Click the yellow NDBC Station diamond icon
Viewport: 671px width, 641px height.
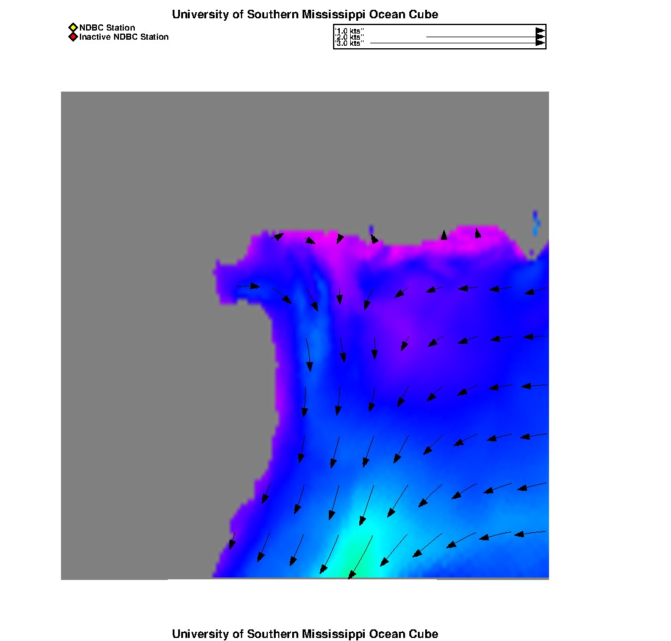[73, 27]
